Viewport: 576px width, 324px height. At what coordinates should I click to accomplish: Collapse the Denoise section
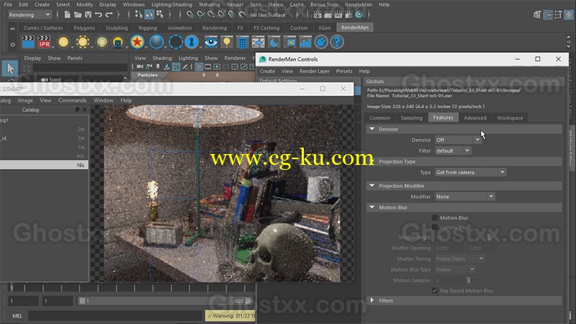372,129
